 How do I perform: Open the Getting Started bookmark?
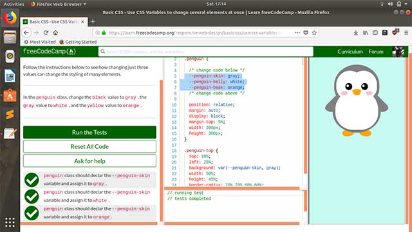coord(78,42)
